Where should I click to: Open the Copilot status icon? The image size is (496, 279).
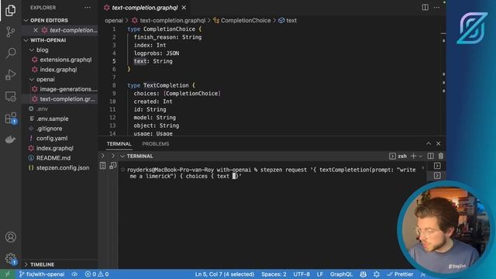[363, 274]
